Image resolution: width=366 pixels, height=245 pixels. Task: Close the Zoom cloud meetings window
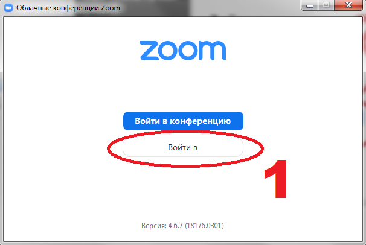coord(348,5)
